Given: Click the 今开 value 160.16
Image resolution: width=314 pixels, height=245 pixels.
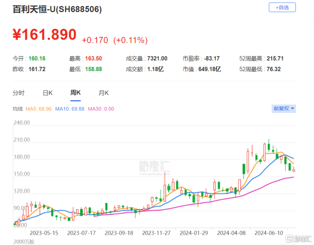Looking at the screenshot, I should (37, 59).
